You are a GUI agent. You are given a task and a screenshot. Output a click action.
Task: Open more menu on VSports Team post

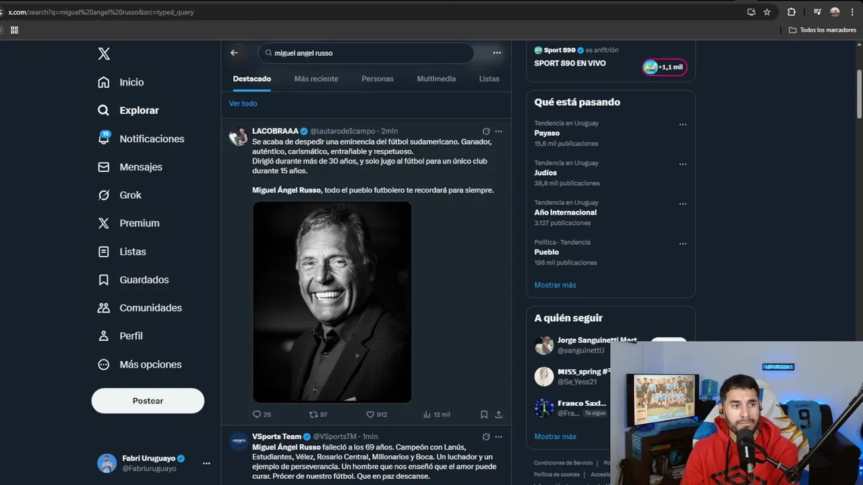click(x=499, y=437)
